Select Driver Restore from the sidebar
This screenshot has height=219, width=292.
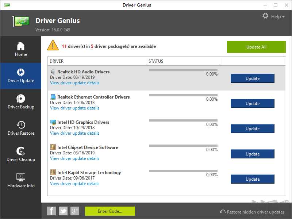tap(21, 128)
